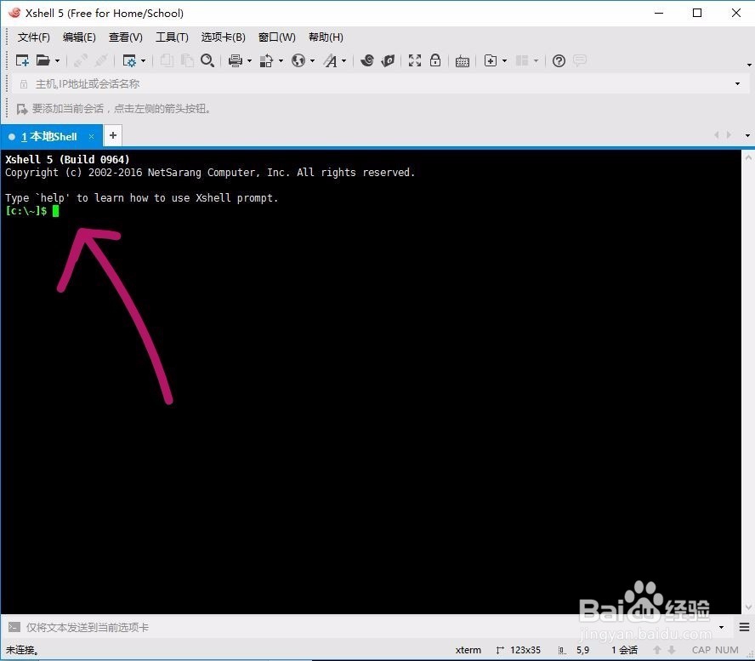
Task: Click the download arrow in status bar
Action: pos(672,650)
